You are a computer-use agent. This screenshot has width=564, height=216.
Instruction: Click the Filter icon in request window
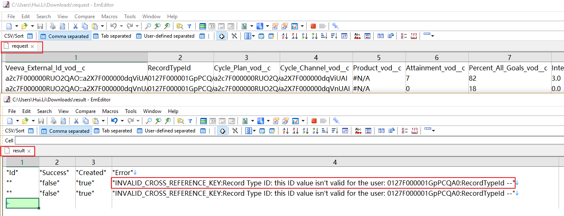[189, 26]
